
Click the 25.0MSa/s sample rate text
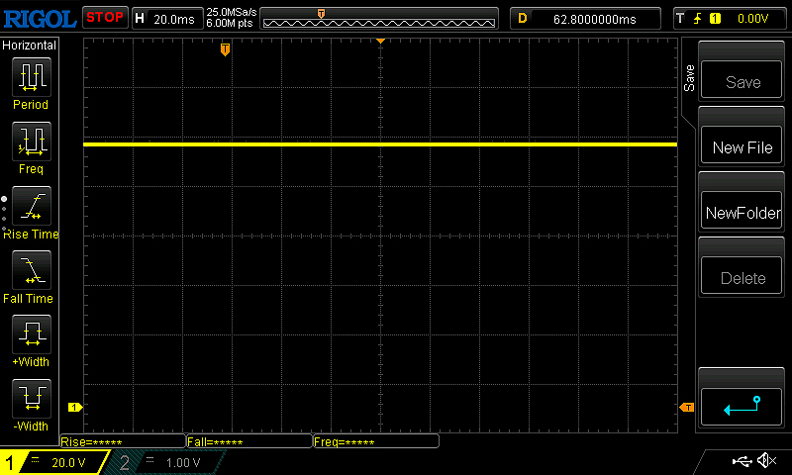[232, 12]
